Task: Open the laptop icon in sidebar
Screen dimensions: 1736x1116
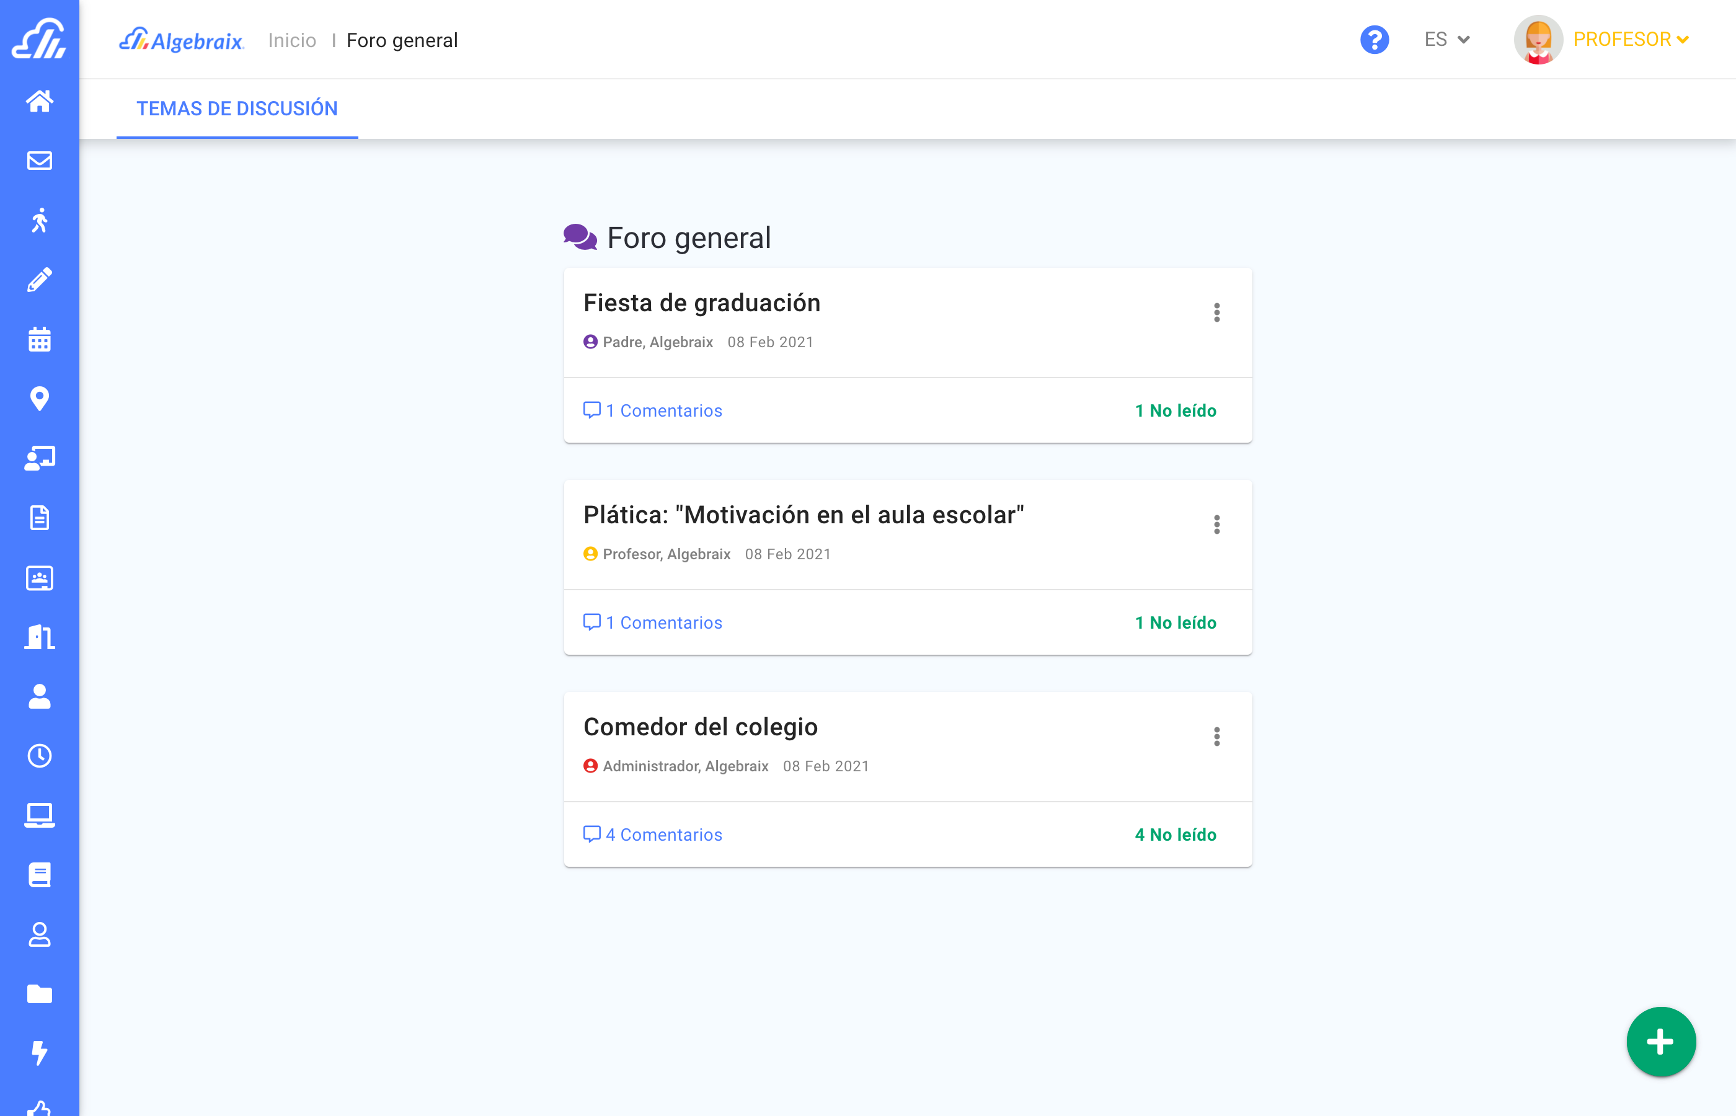Action: (39, 815)
